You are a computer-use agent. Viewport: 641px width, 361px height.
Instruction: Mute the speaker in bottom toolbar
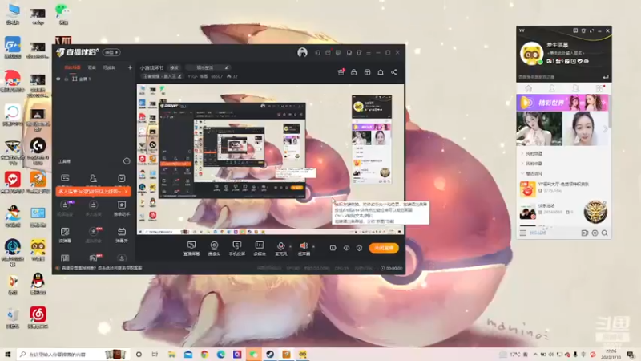pyautogui.click(x=304, y=248)
